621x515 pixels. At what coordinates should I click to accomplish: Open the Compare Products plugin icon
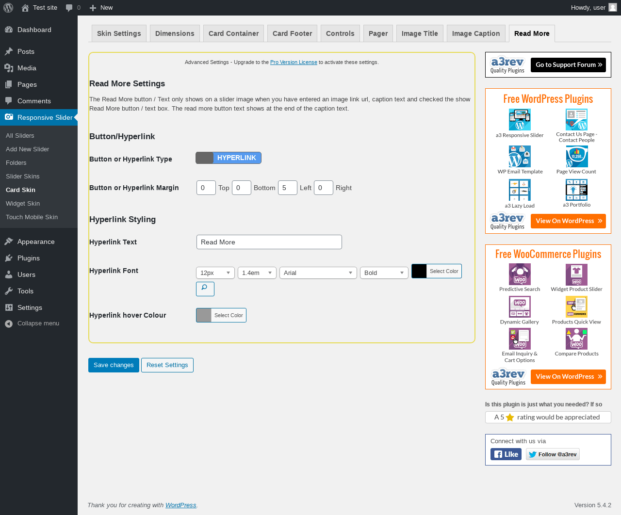tap(576, 339)
